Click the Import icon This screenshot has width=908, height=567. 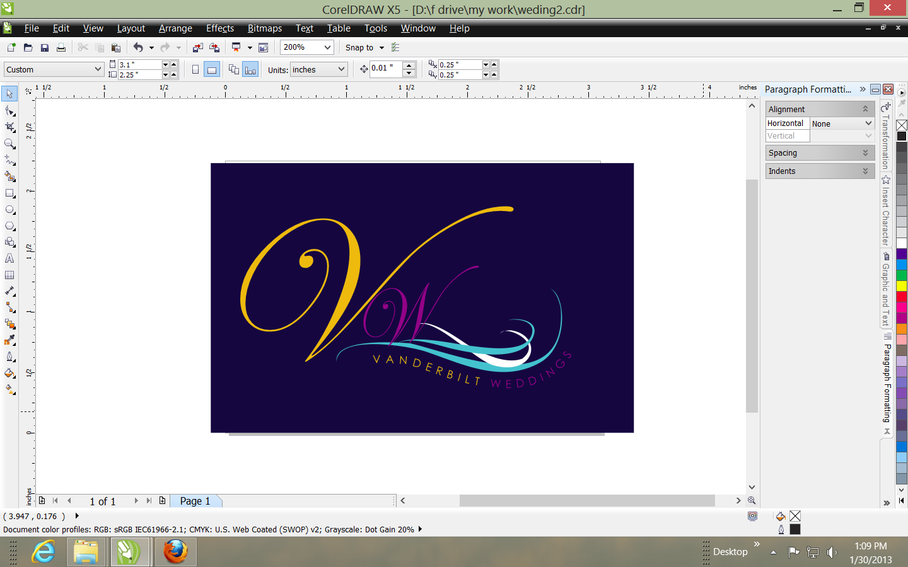(198, 48)
